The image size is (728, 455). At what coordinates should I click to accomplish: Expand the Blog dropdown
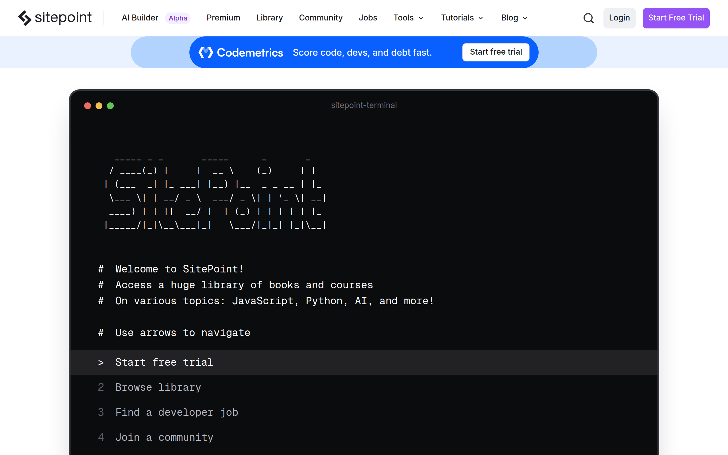pos(514,18)
